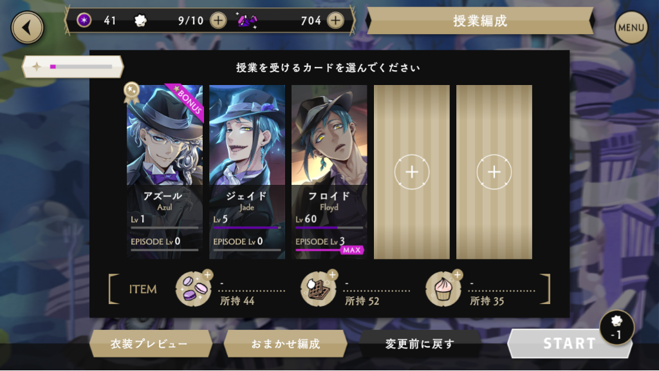Tap the purple gem crystals icon
This screenshot has height=371, width=659.
[x=247, y=20]
